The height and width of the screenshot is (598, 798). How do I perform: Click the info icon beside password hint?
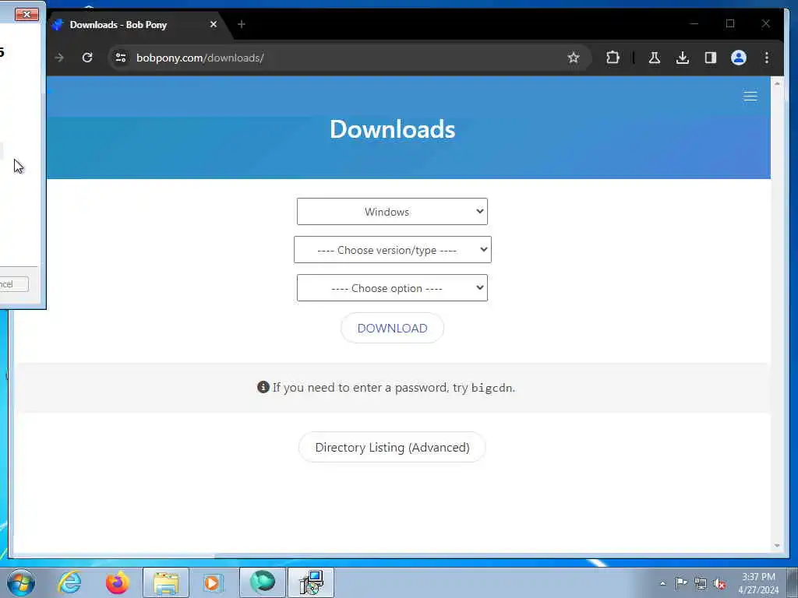[263, 387]
